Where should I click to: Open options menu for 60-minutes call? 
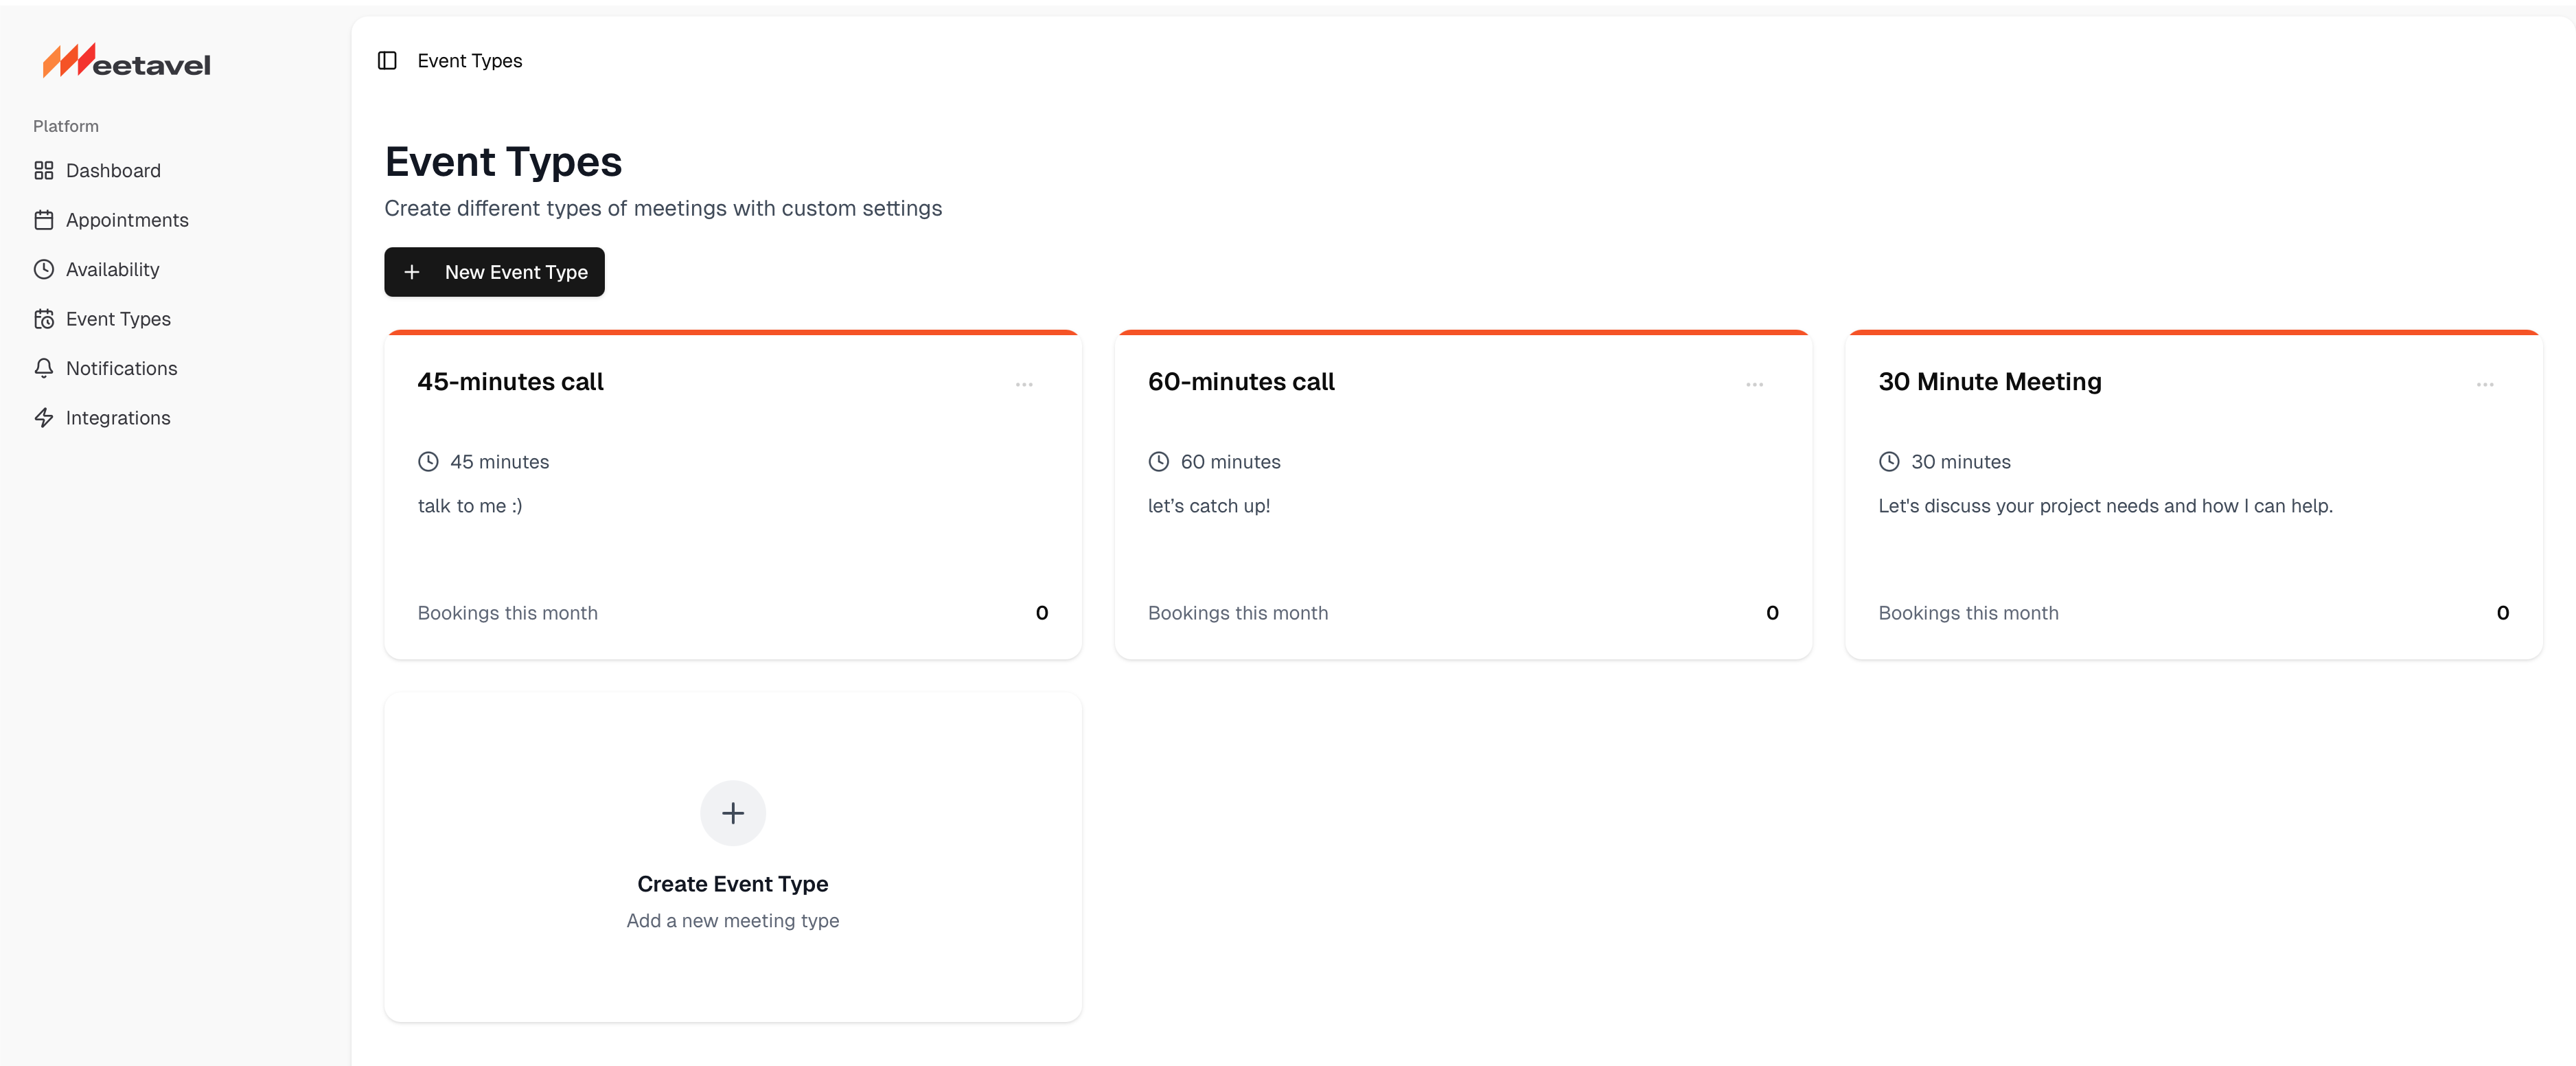[1754, 384]
